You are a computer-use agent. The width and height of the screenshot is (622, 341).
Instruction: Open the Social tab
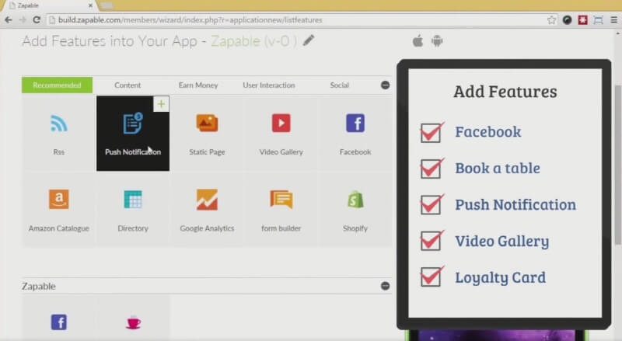(x=340, y=85)
